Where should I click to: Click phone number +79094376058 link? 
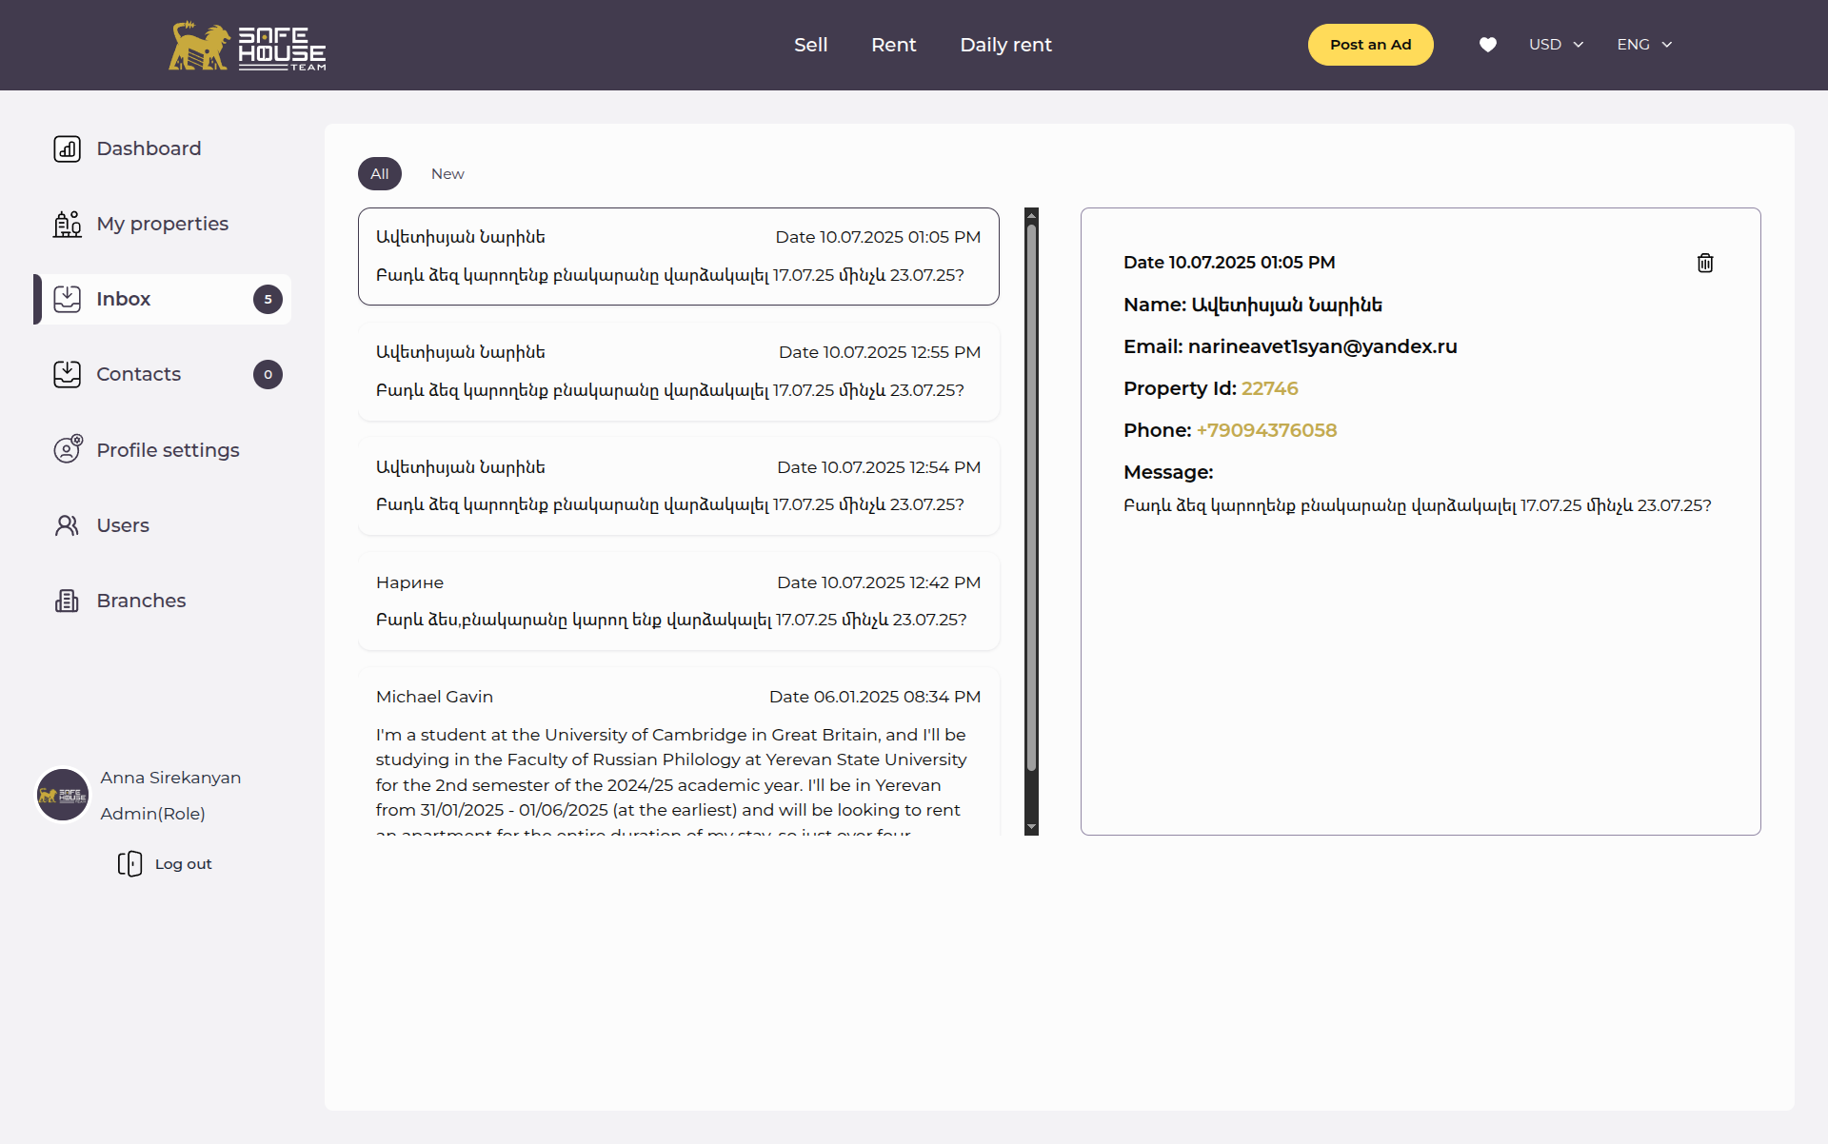click(1266, 430)
